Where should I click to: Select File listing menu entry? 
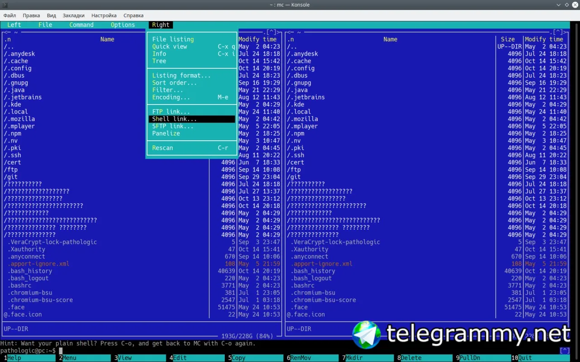pos(192,39)
